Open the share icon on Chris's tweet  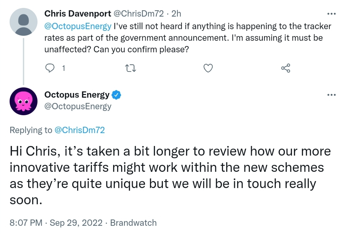[x=286, y=68]
